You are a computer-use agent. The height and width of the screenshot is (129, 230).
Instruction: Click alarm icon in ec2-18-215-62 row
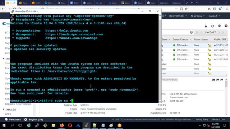pyautogui.click(x=209, y=59)
